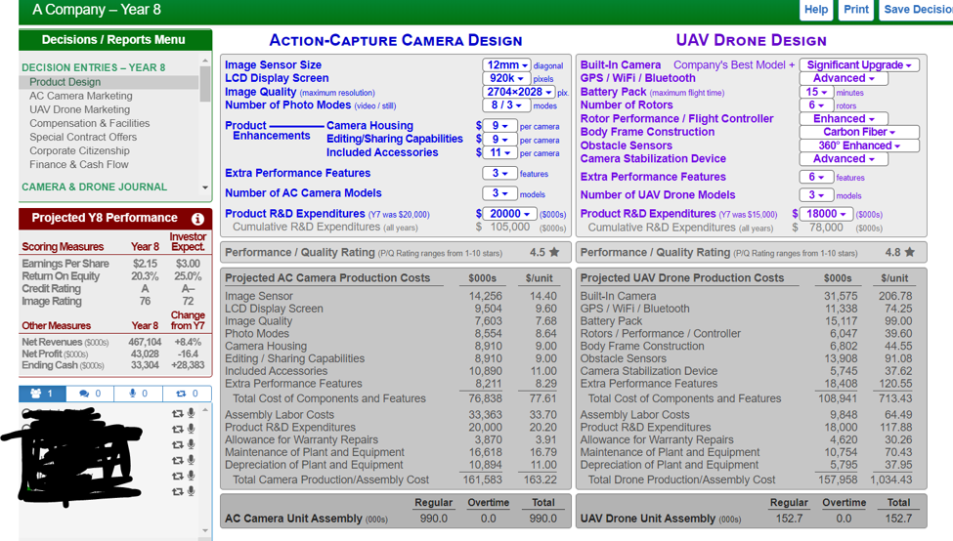953x541 pixels.
Task: Open the Body Frame Carbon Fiber dropdown
Action: click(x=859, y=132)
